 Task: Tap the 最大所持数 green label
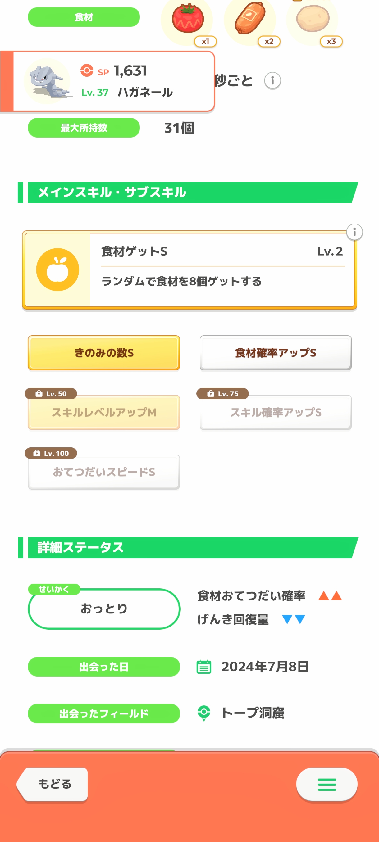click(84, 128)
